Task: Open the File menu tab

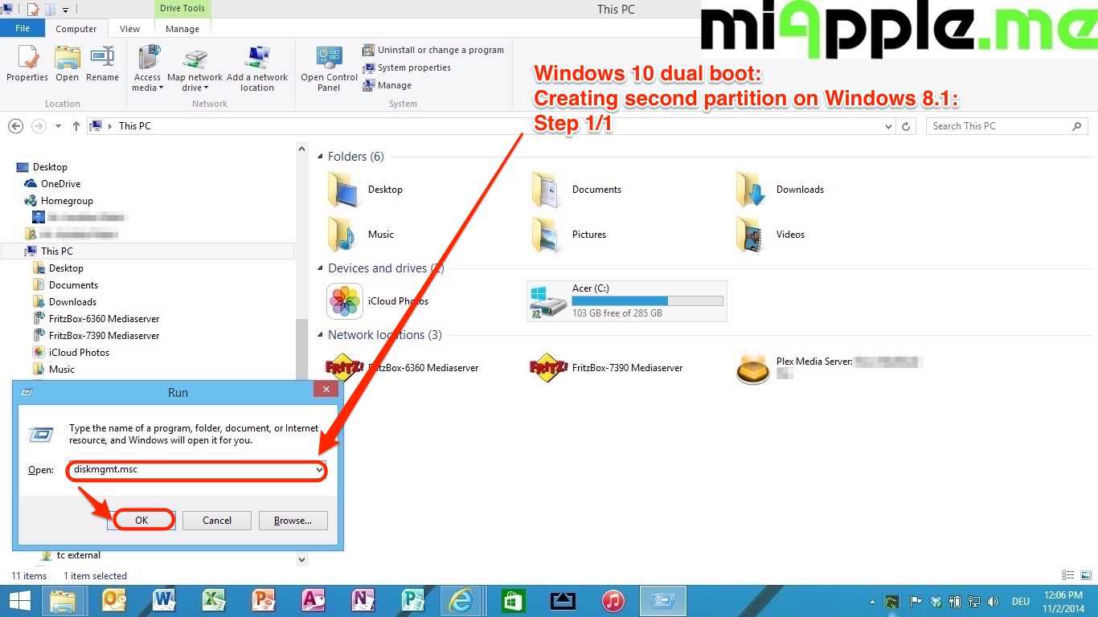Action: click(23, 28)
